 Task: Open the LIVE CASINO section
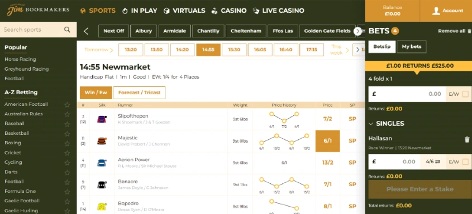(x=278, y=11)
